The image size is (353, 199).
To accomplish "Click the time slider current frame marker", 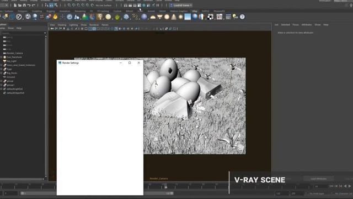I will [x=165, y=187].
